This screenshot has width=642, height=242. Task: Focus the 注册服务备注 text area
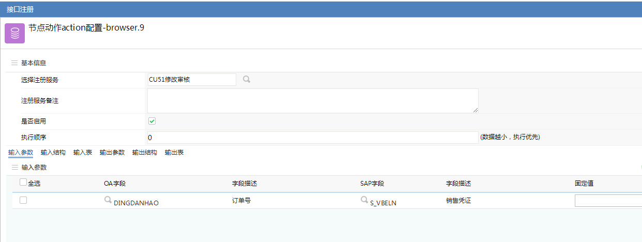pyautogui.click(x=312, y=100)
